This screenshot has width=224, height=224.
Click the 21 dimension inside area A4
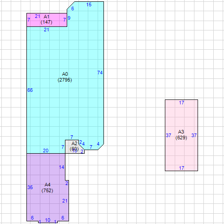(x=65, y=201)
